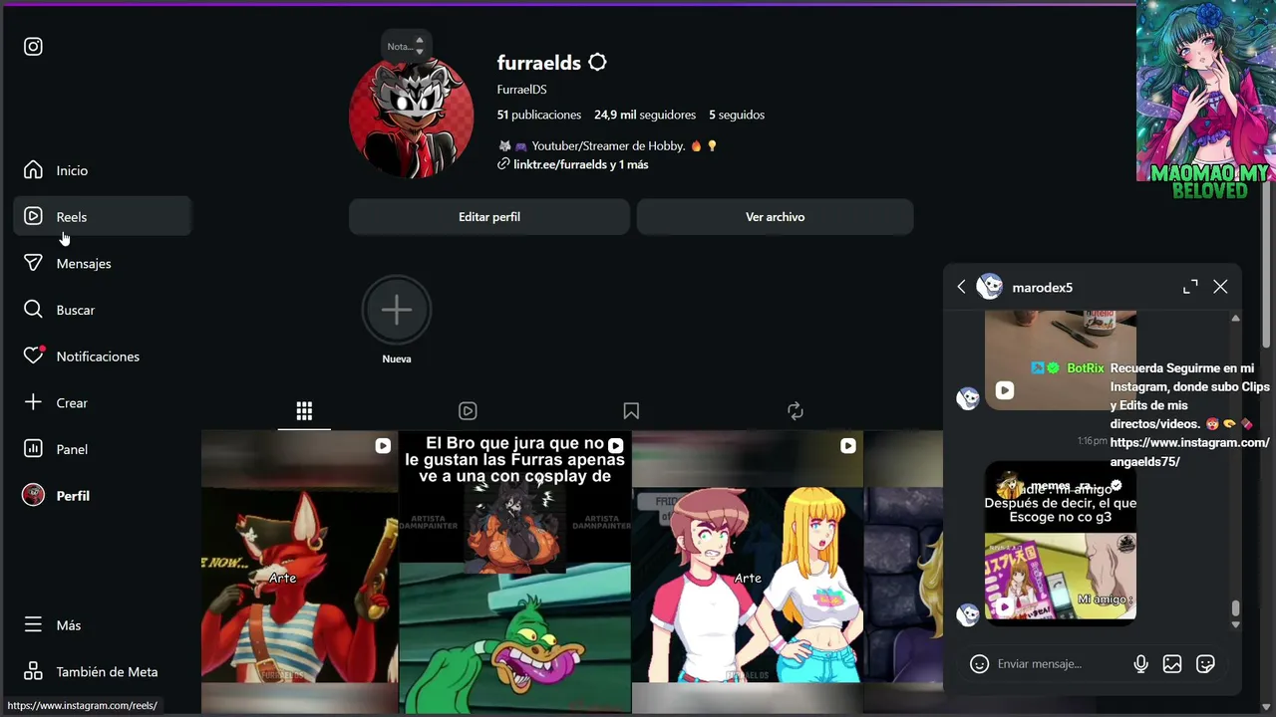Add a Nueva highlight with the plus circle

[397, 310]
